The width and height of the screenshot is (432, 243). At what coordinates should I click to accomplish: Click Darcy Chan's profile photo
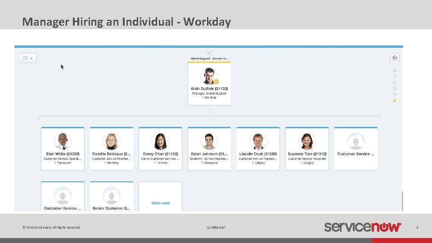[160, 141]
